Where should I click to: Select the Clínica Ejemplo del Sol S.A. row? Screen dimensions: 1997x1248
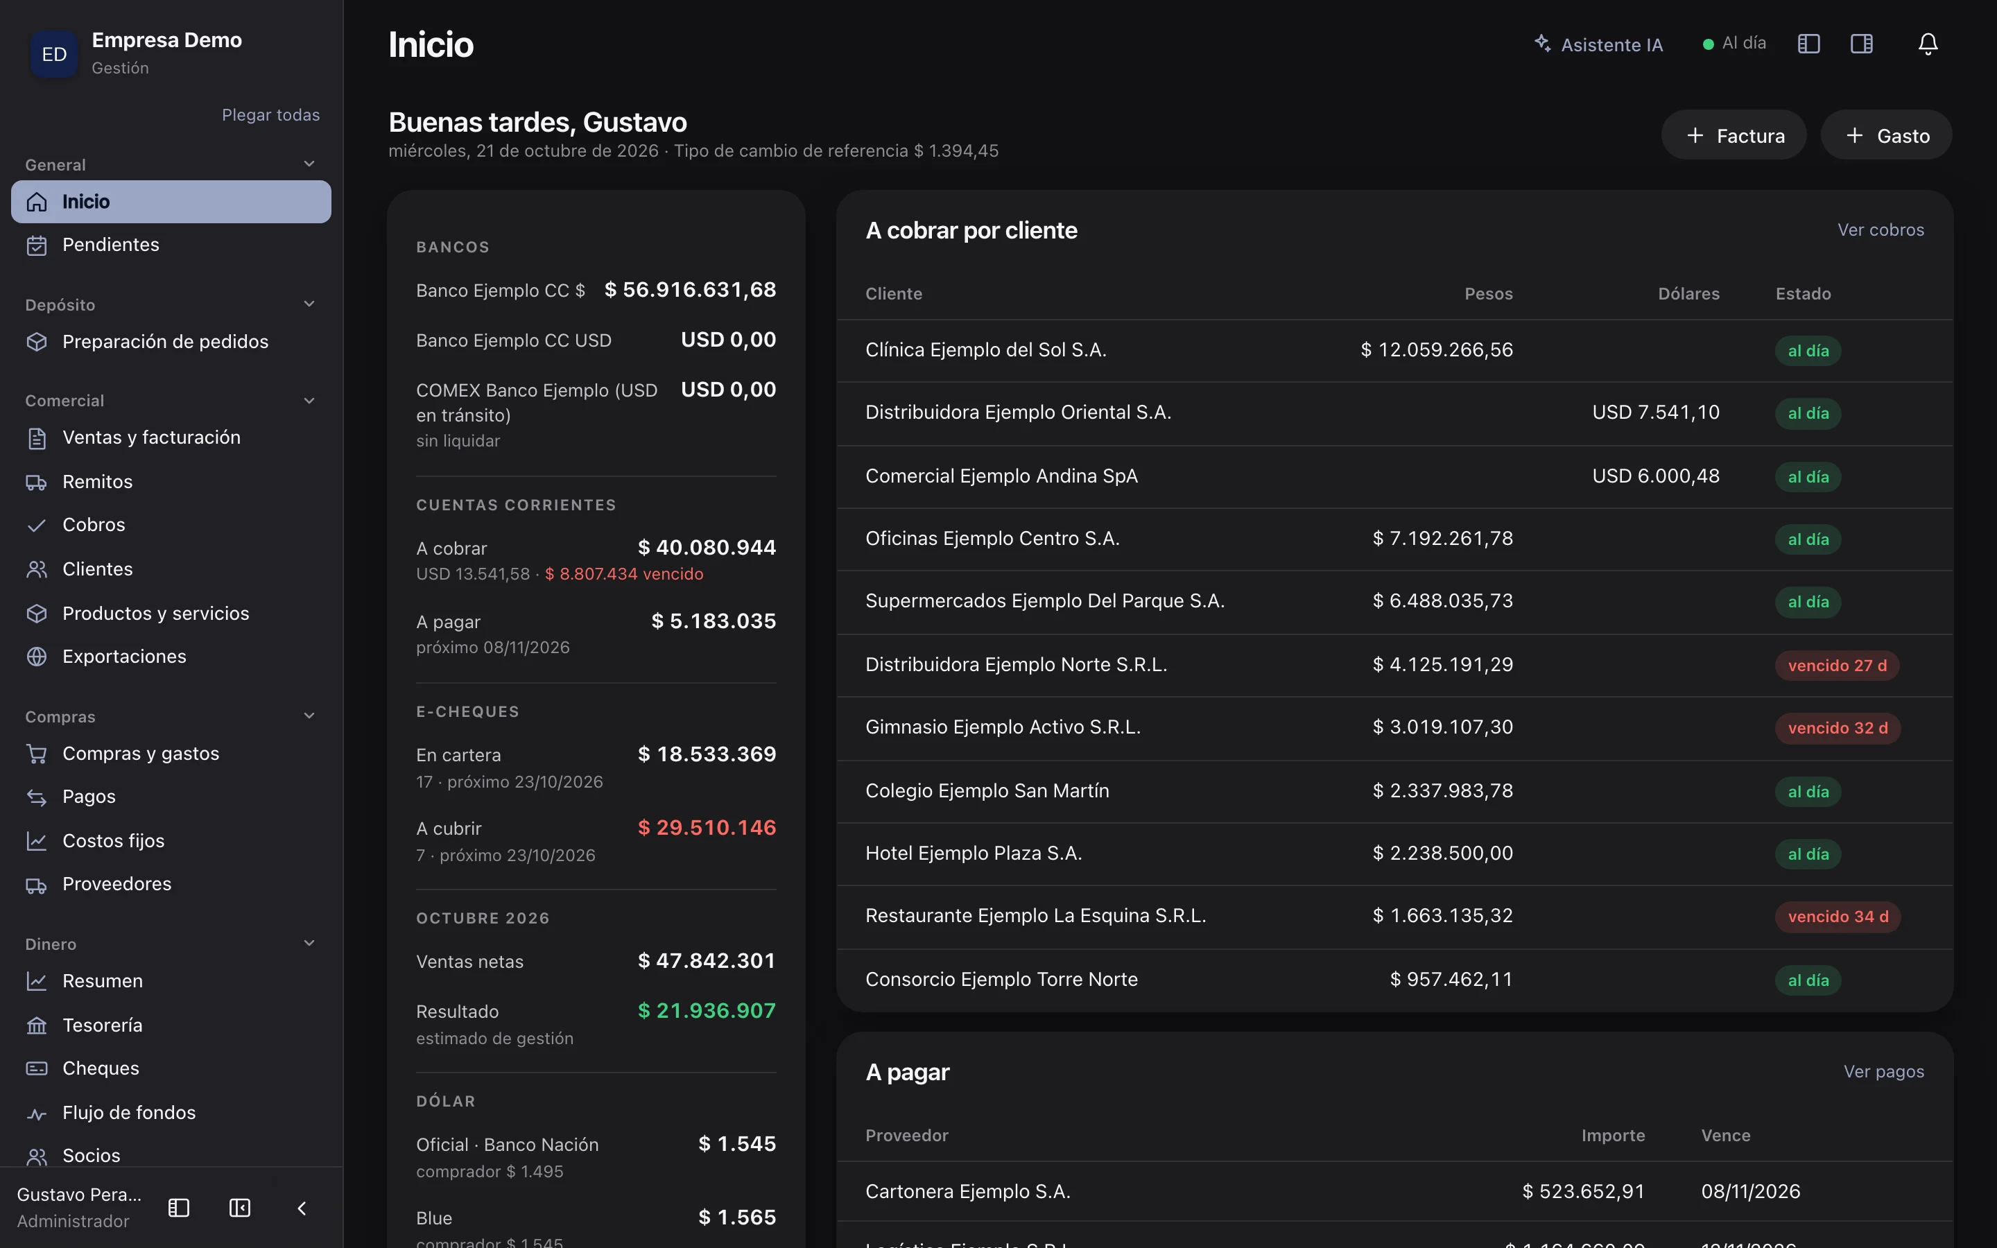tap(1394, 350)
